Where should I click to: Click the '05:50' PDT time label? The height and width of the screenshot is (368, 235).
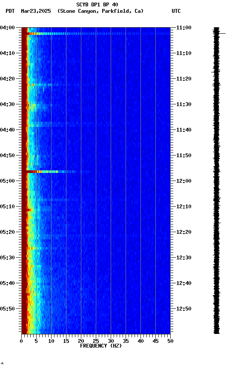coord(7,309)
